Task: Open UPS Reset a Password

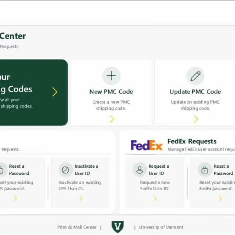Action: (x=19, y=170)
